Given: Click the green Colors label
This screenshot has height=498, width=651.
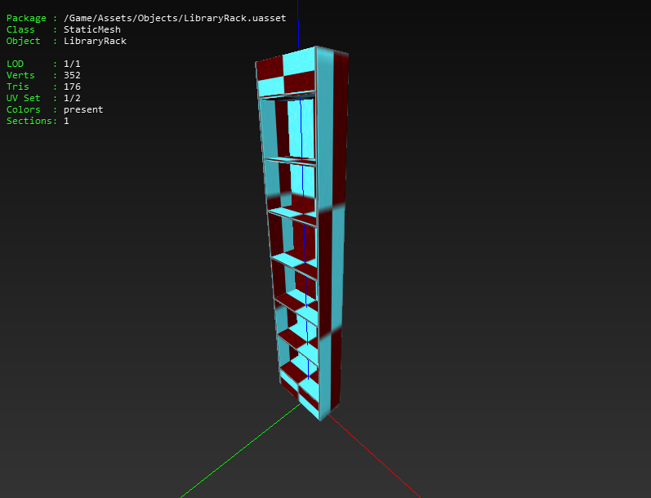Looking at the screenshot, I should click(23, 109).
